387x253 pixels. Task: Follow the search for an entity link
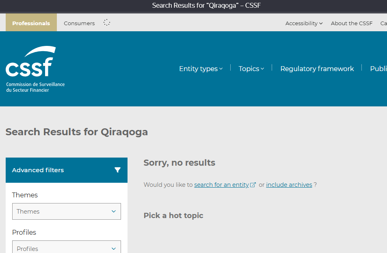pos(222,184)
